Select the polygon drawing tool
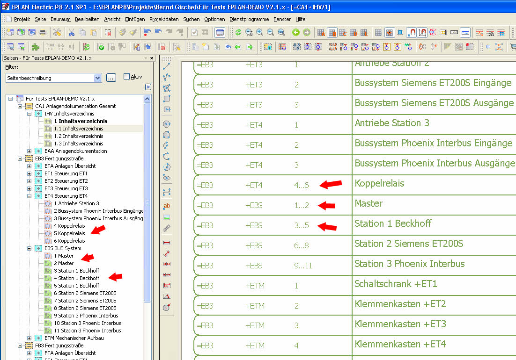Viewport: 516px width, 360px height. point(167,88)
